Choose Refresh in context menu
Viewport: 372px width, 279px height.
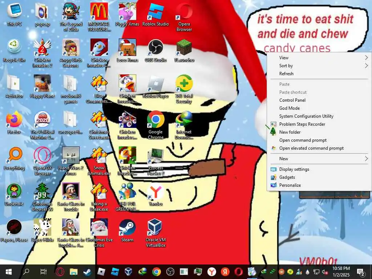(x=319, y=74)
